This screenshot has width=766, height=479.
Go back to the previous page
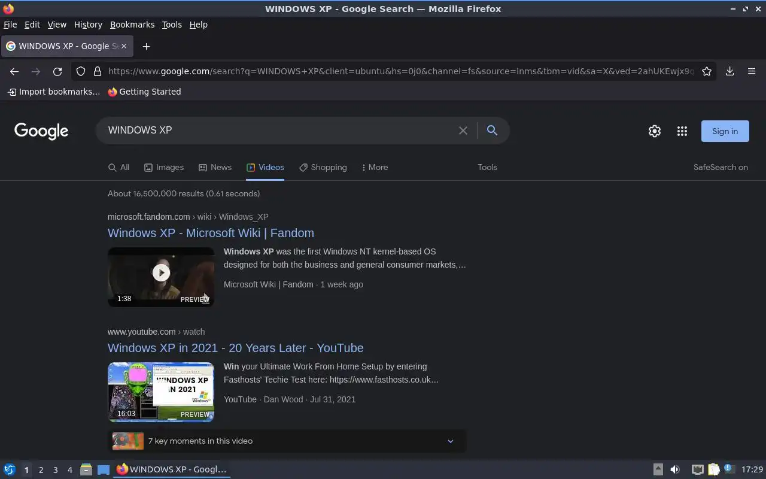14,71
